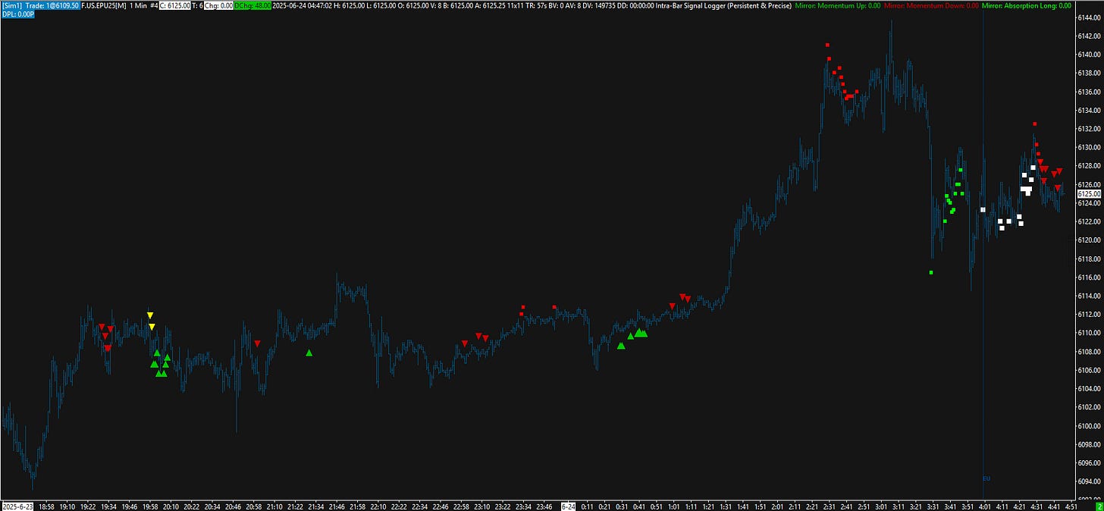
Task: Click the topmost yellow down-triangle signal marker
Action: (x=150, y=315)
